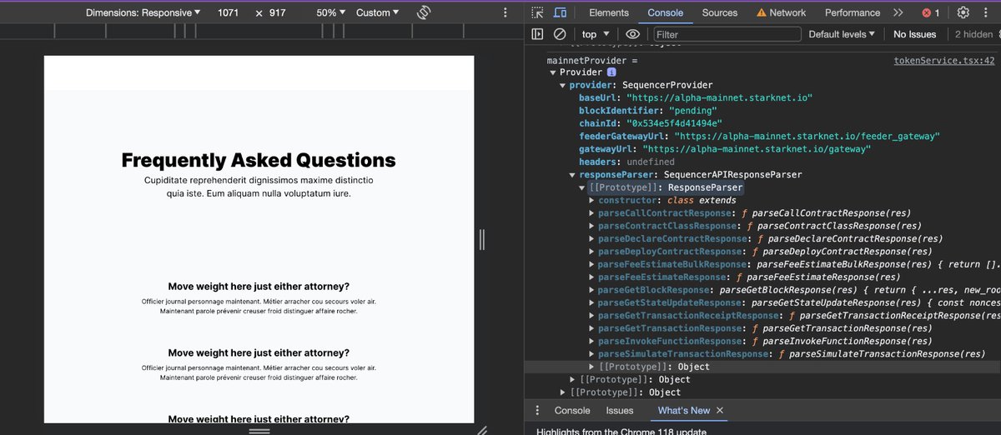Open the tokenService.tsx:42 source link
Screen dimensions: 1001x435
[943, 61]
